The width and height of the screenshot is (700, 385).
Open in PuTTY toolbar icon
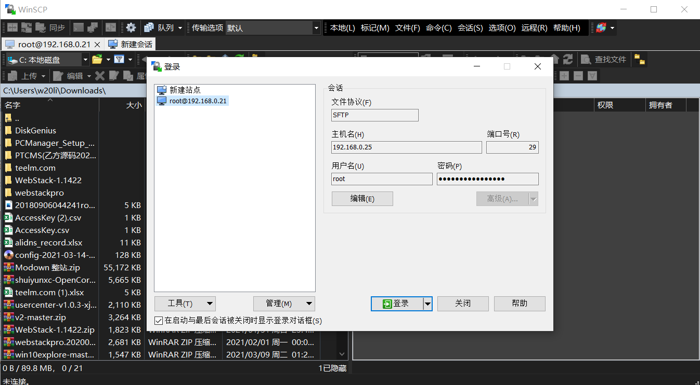click(x=93, y=27)
